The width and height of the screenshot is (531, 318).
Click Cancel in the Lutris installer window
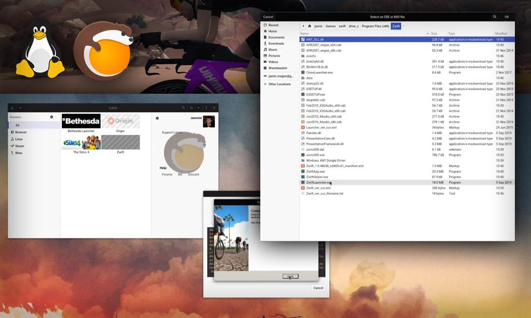(x=318, y=288)
